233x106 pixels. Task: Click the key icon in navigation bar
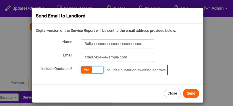(x=176, y=7)
